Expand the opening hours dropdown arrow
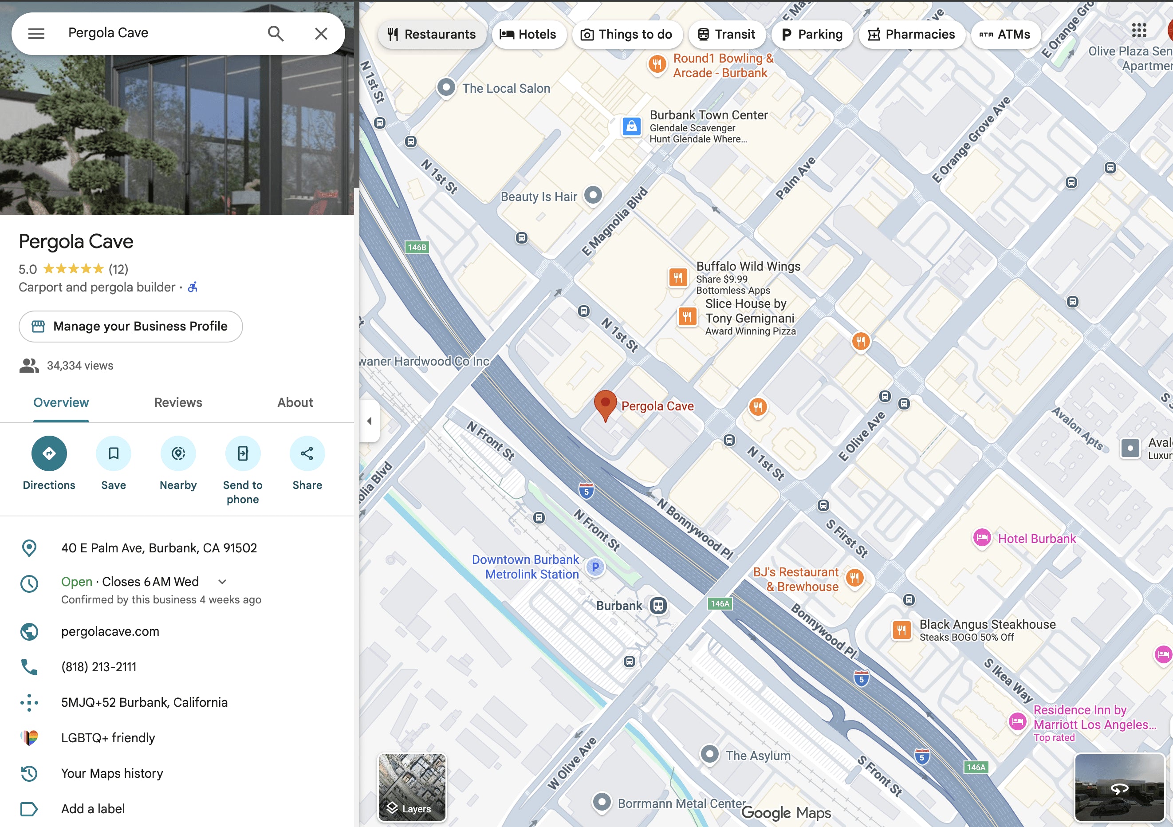This screenshot has height=827, width=1173. point(222,582)
